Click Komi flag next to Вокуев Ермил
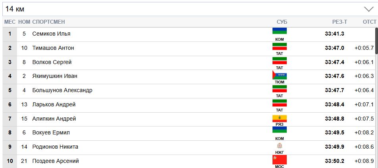The height and width of the screenshot is (168, 378). tap(279, 130)
